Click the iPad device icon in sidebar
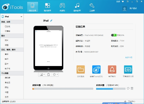Image resolution: width=144 pixels, height=104 pixels. coord(3,17)
